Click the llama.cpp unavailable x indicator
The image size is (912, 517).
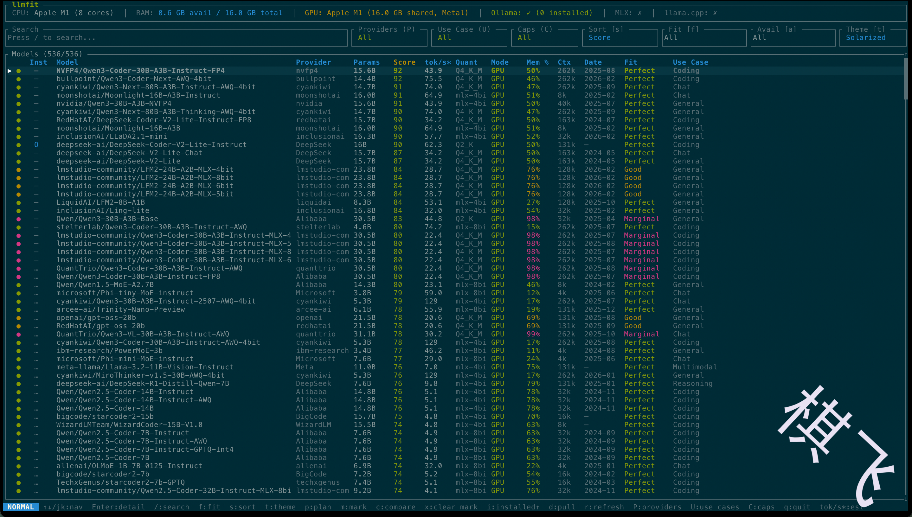[x=715, y=13]
